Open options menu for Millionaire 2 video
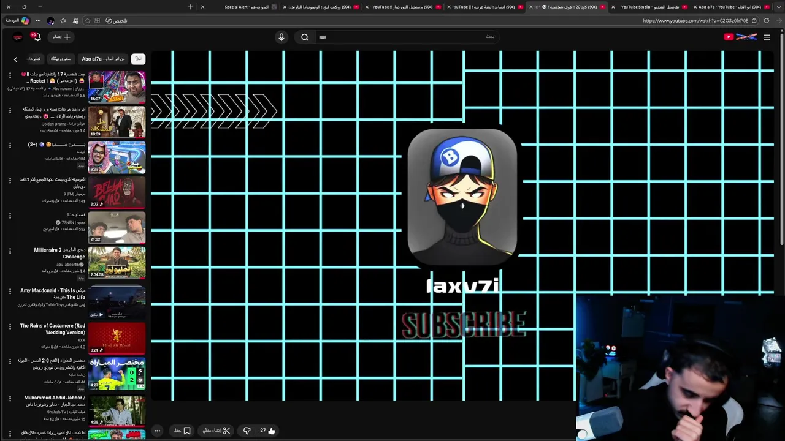Image resolution: width=785 pixels, height=441 pixels. pyautogui.click(x=10, y=251)
